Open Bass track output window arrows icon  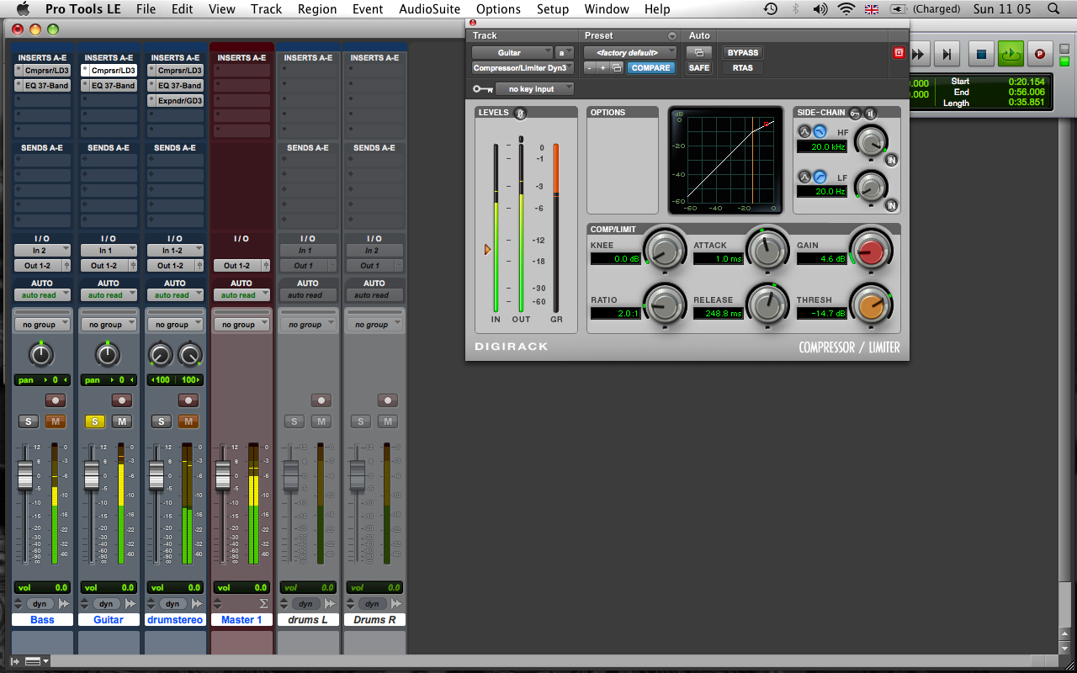point(64,604)
